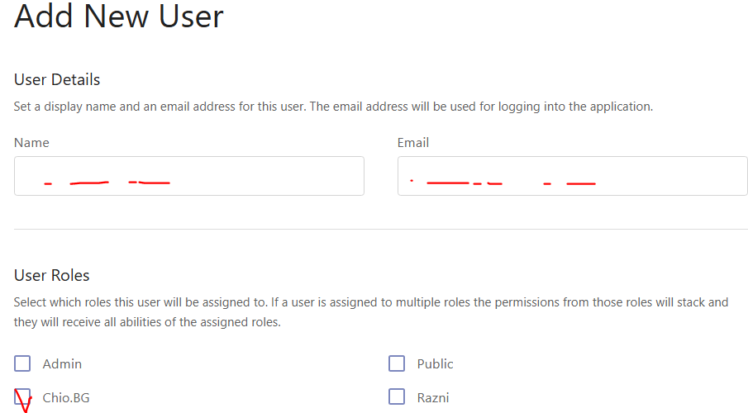
Task: Click the Email field label
Action: coord(413,143)
